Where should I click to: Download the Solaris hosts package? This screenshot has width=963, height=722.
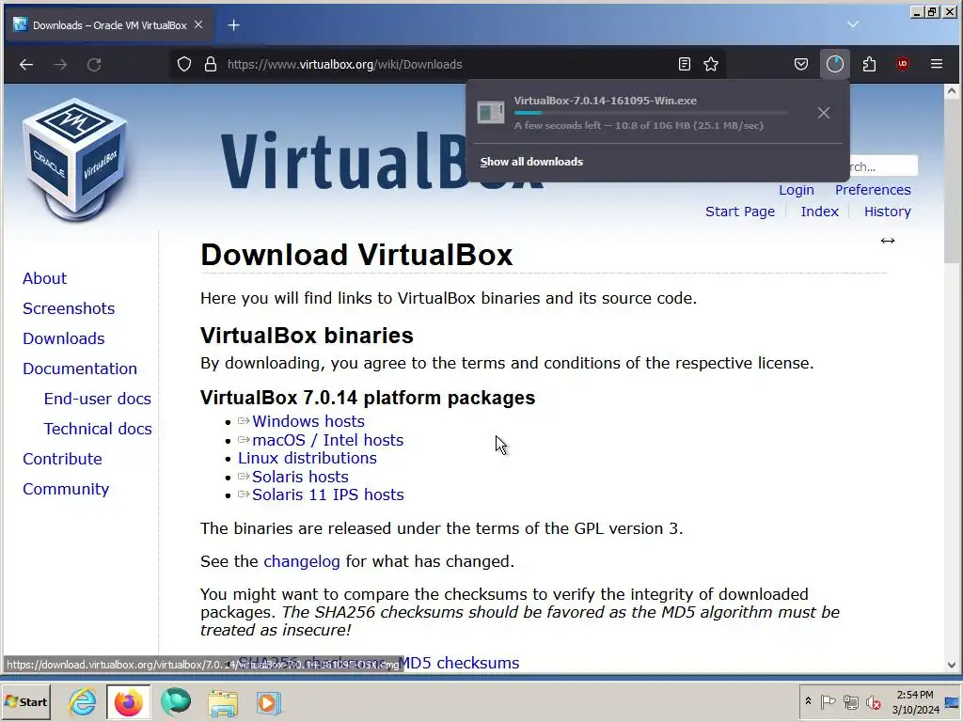click(300, 477)
